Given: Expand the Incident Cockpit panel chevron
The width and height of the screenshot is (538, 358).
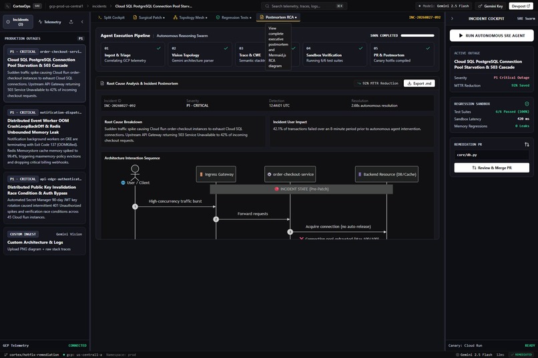Looking at the screenshot, I should [x=452, y=19].
